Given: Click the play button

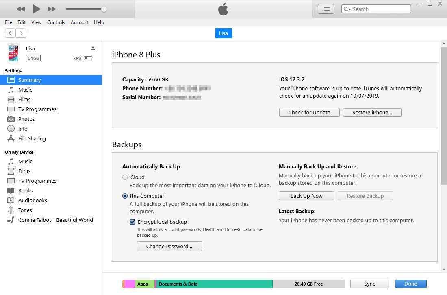Looking at the screenshot, I should click(36, 9).
